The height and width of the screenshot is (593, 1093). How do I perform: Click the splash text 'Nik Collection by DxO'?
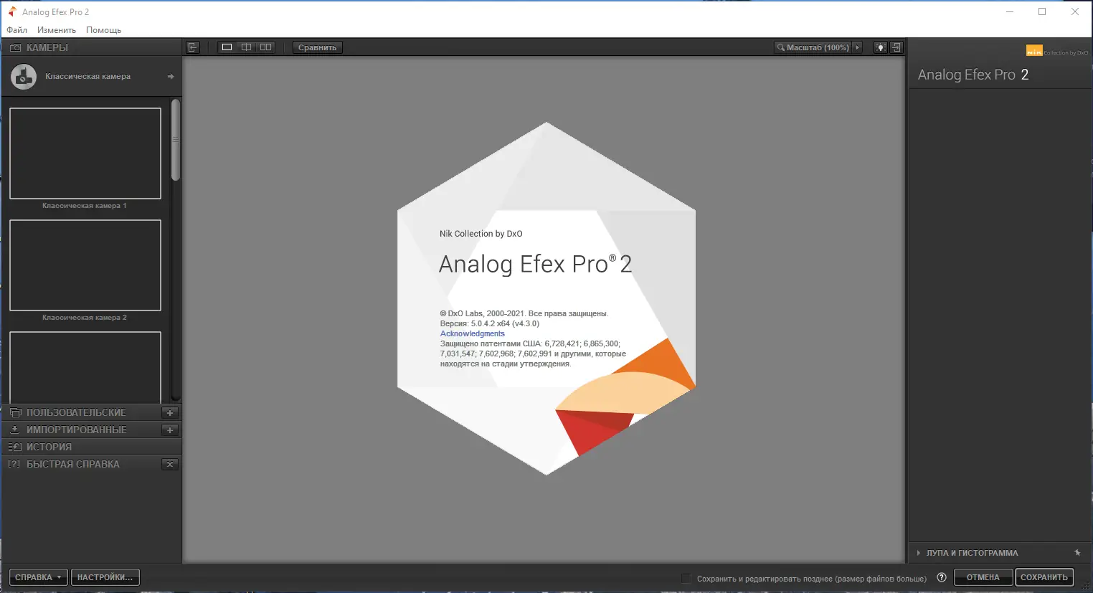pyautogui.click(x=481, y=234)
